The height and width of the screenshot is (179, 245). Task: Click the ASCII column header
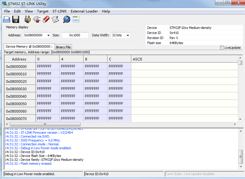point(184,59)
